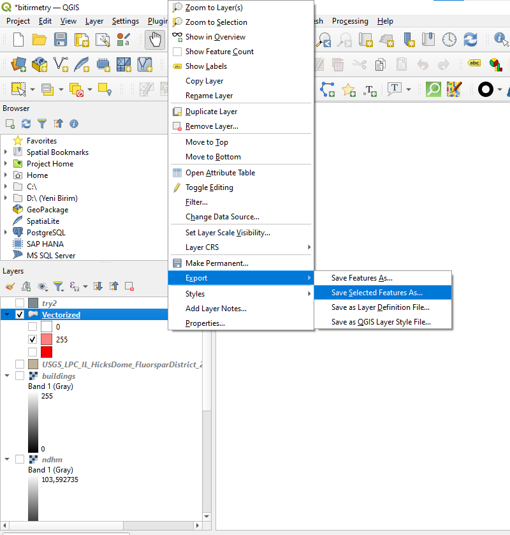Uncheck the 255 category checkbox
510x535 pixels.
tap(33, 339)
